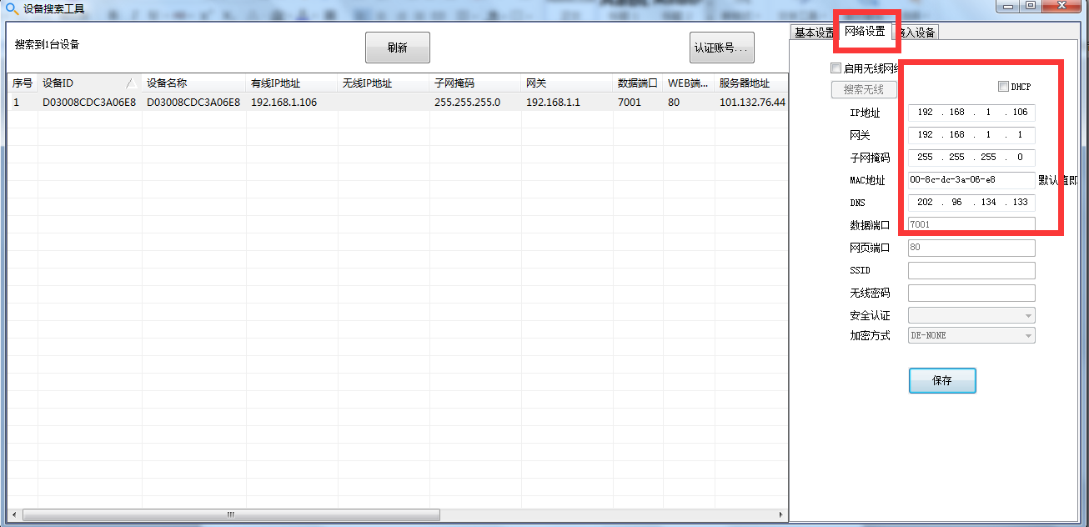Sort by the 有线IP地址 column header
This screenshot has height=527, width=1089.
coord(292,83)
